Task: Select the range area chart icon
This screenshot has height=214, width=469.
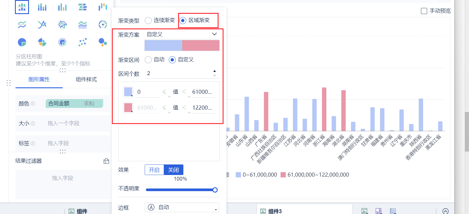Action: [x=83, y=25]
